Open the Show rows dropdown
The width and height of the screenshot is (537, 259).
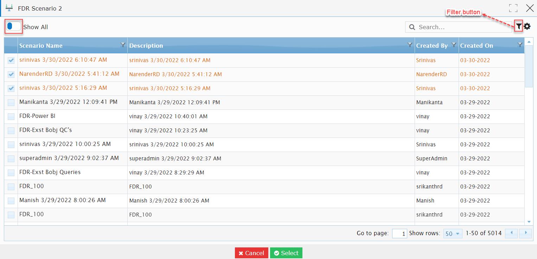(453, 233)
